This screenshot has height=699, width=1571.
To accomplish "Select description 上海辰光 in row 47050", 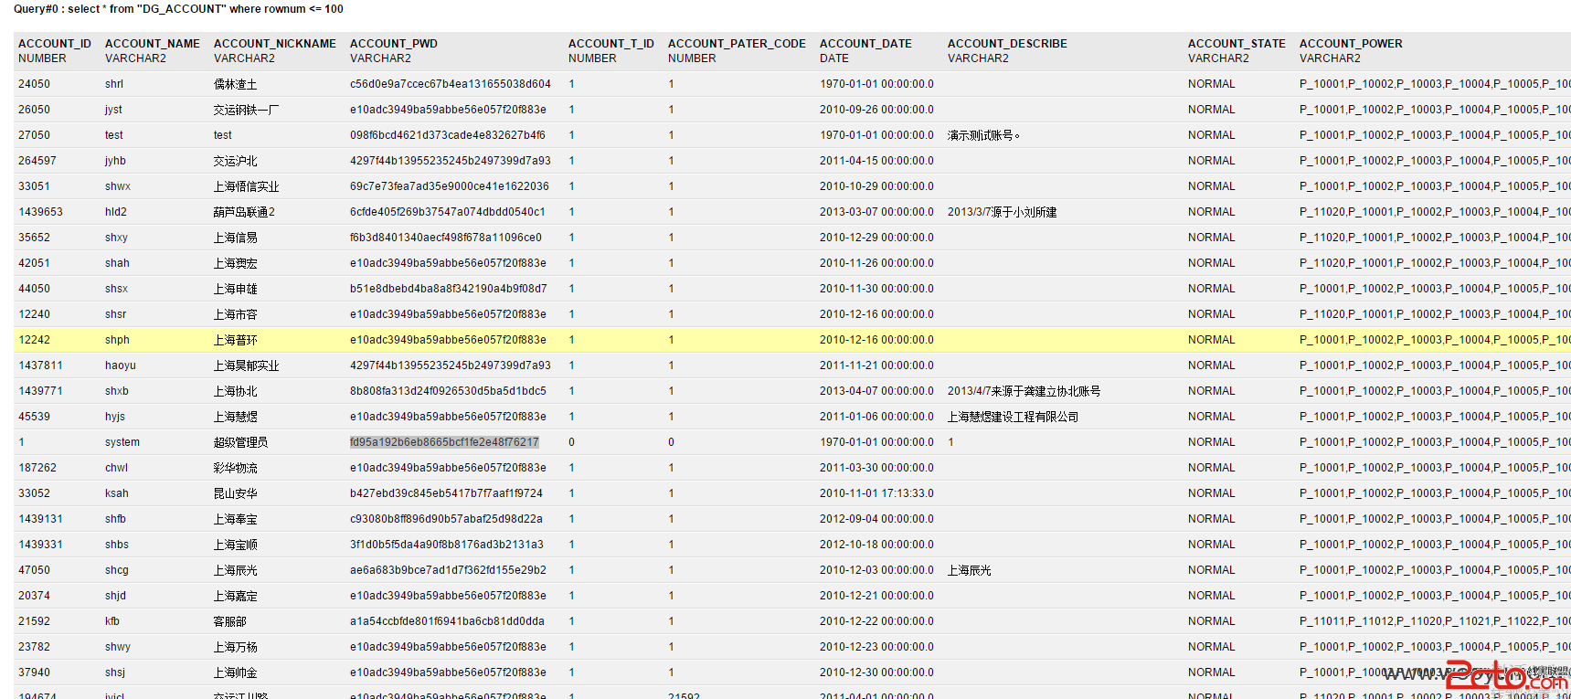I will [x=970, y=570].
